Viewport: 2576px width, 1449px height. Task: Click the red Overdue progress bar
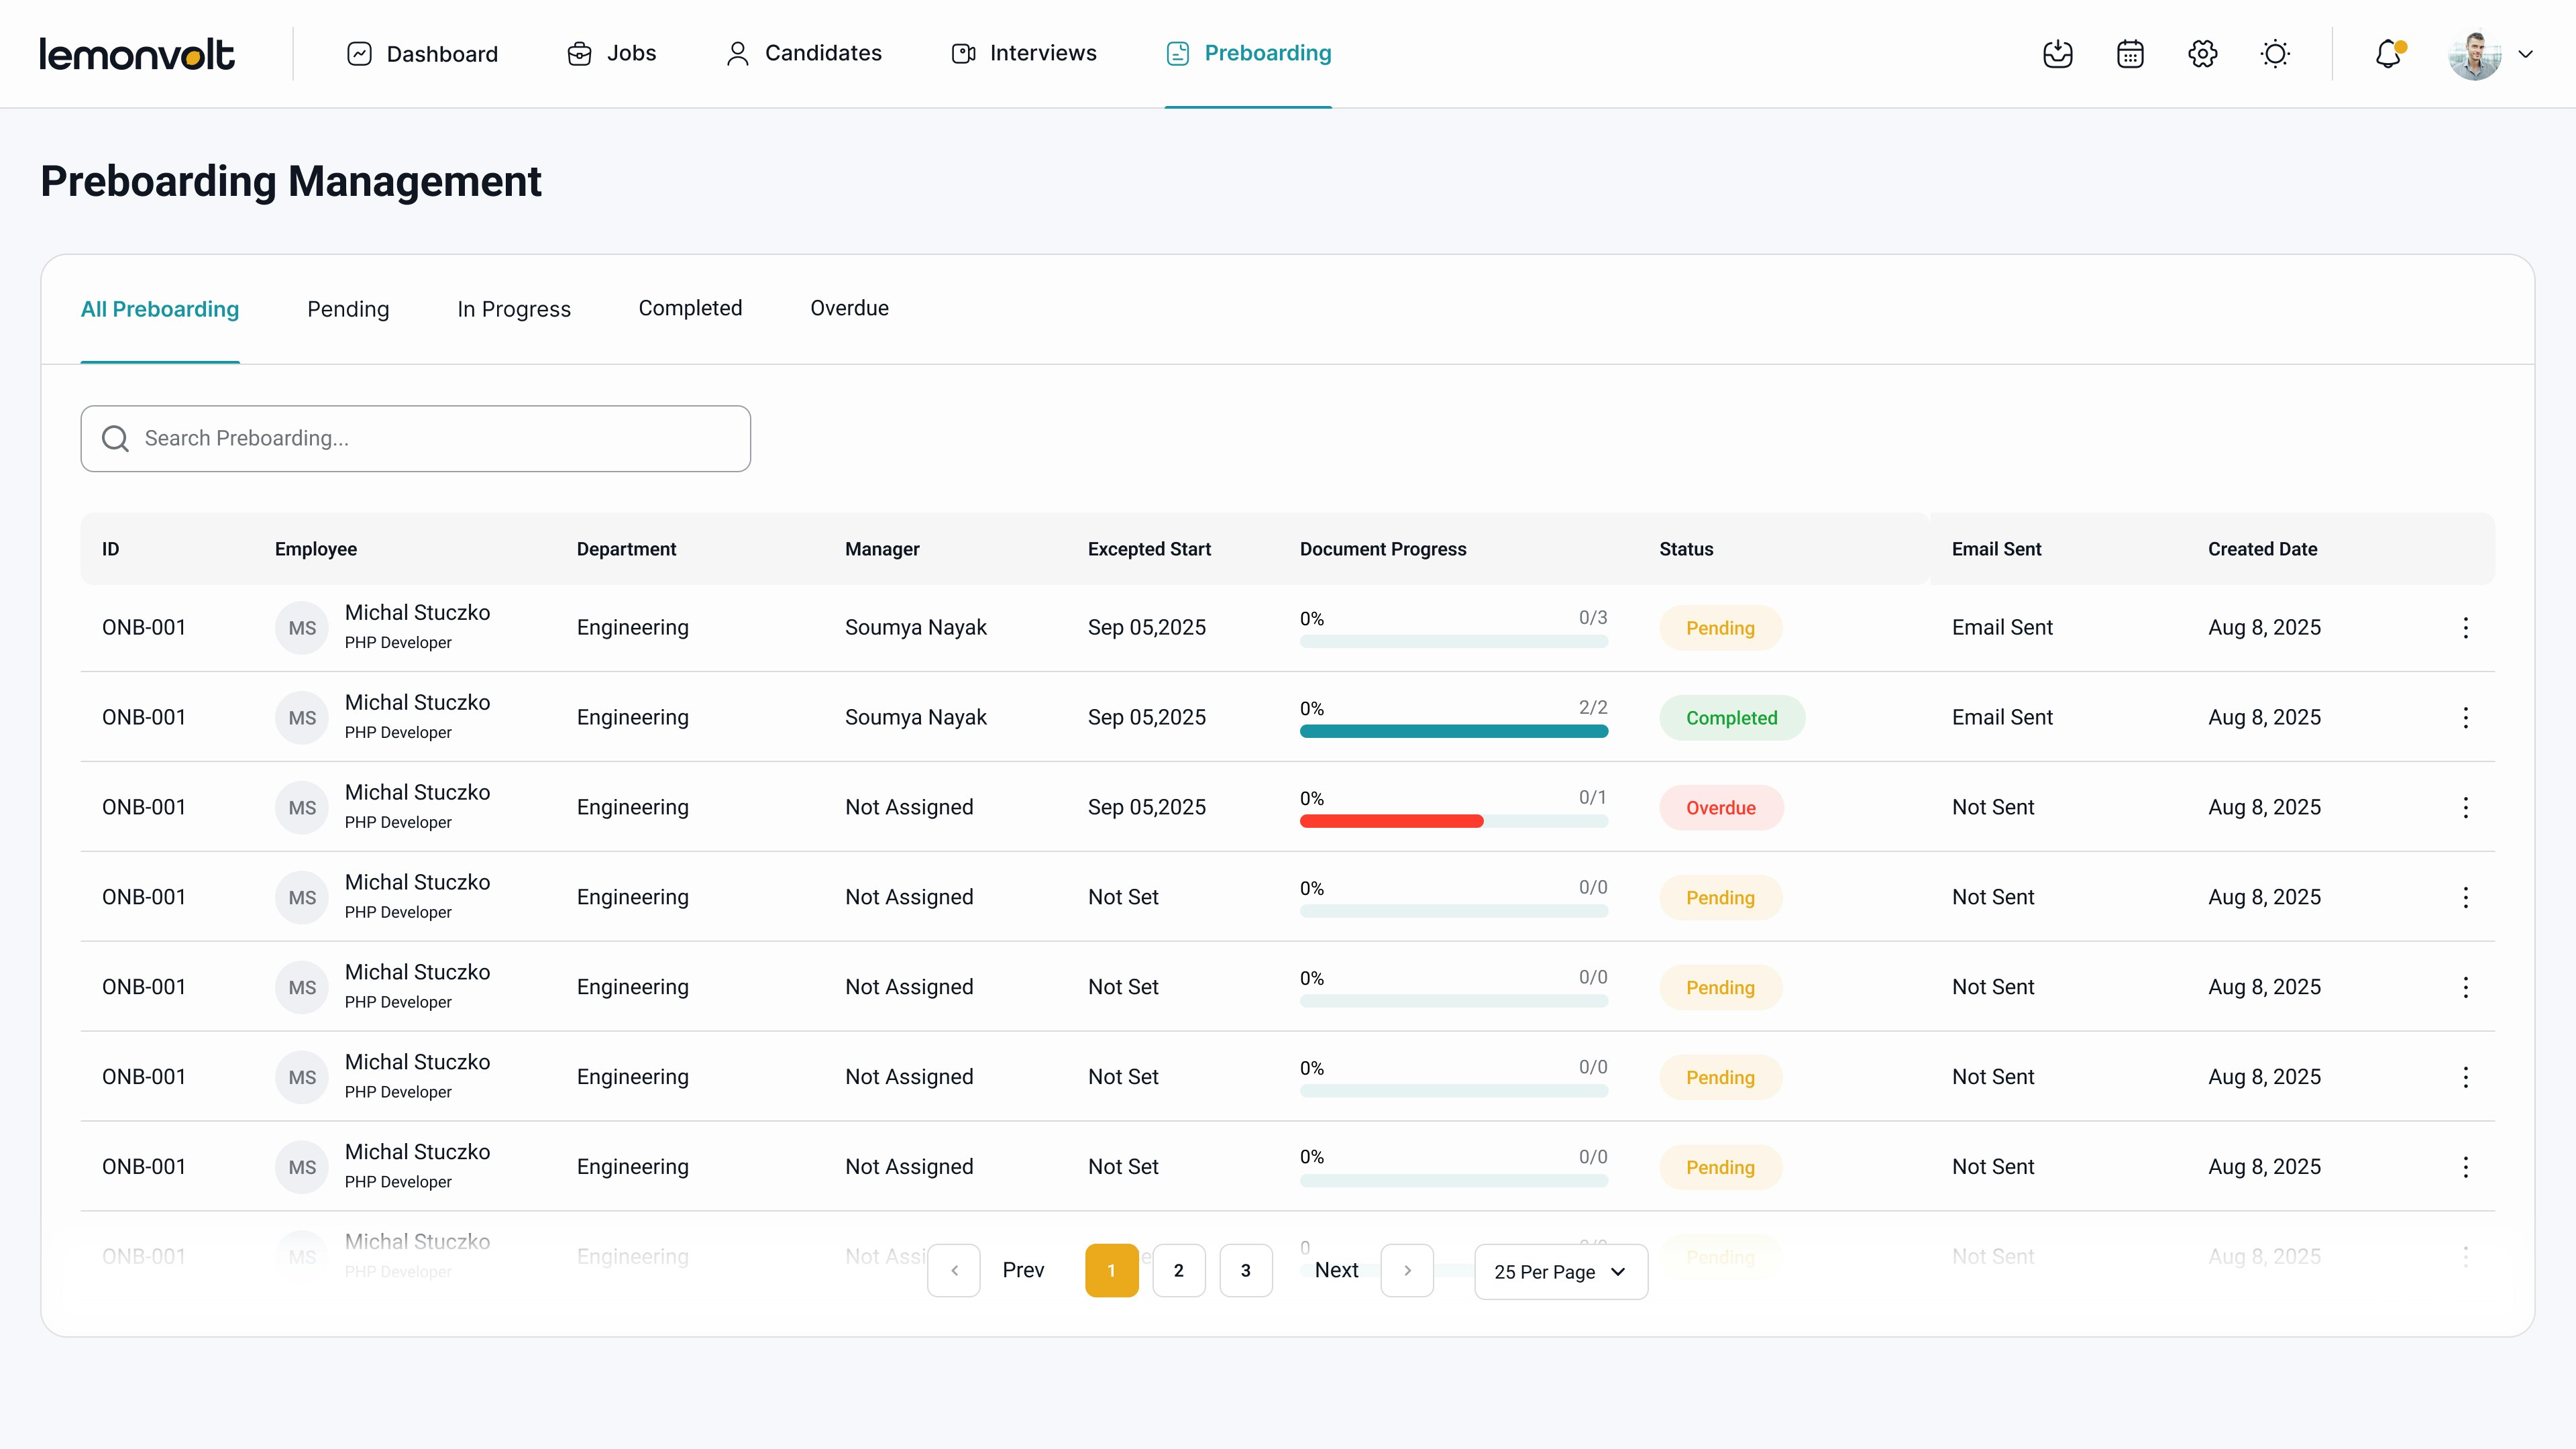click(1391, 821)
